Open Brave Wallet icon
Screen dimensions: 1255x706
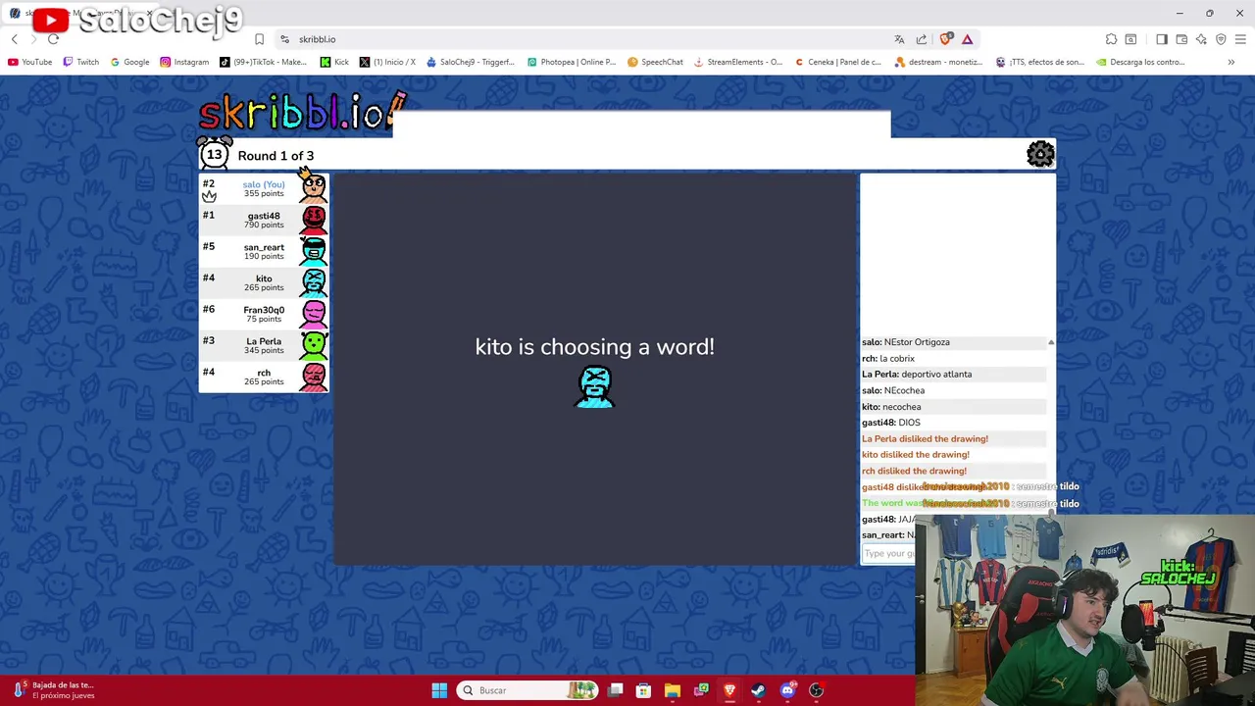(1181, 39)
